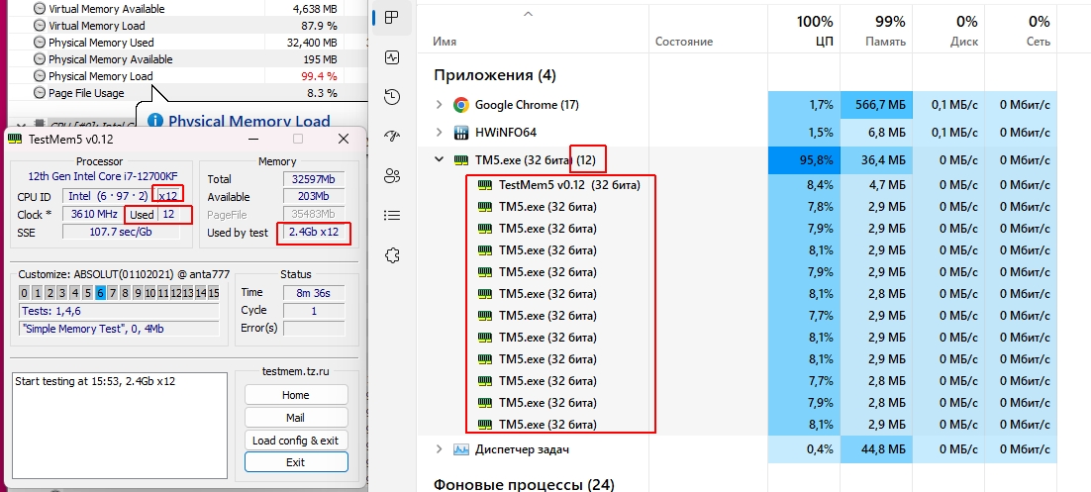Click the Exit button in TestMem5

[296, 462]
